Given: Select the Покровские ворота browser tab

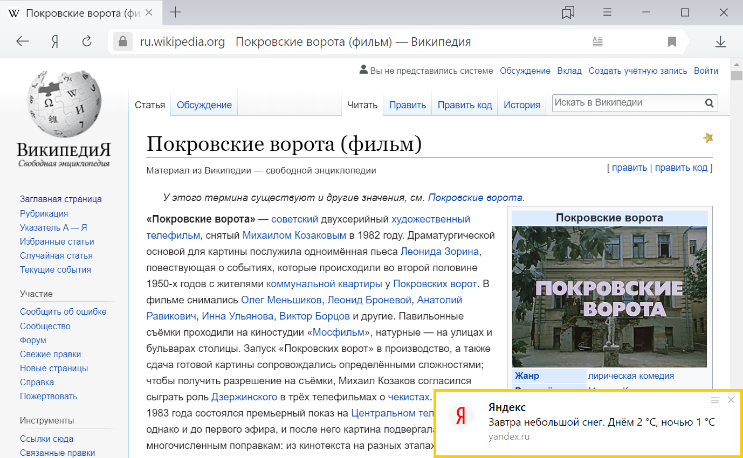Looking at the screenshot, I should pyautogui.click(x=82, y=12).
